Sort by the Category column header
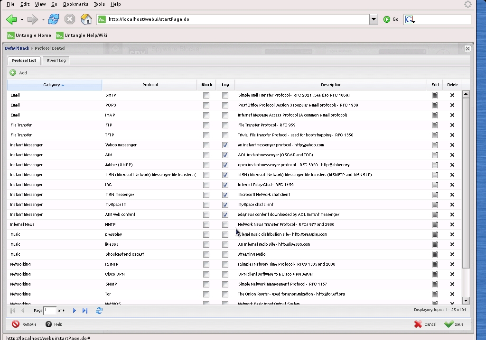 tap(54, 85)
